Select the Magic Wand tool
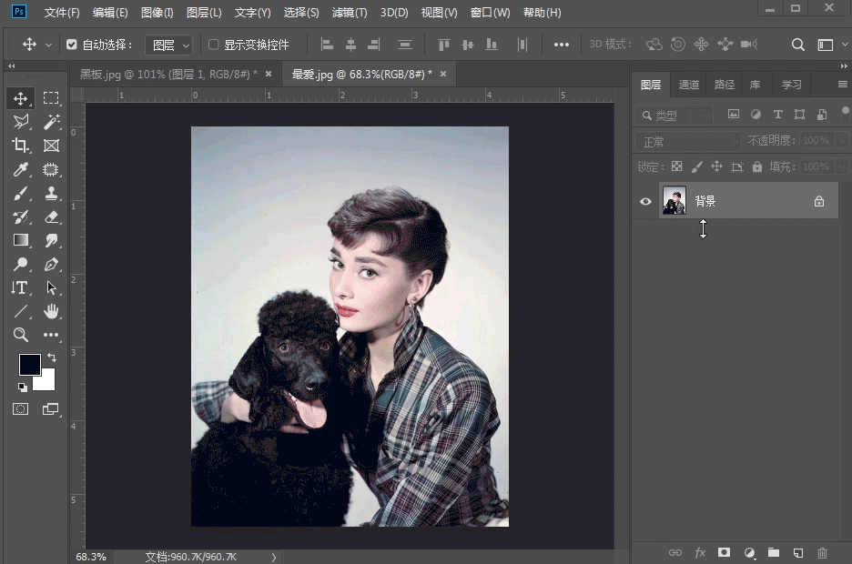This screenshot has height=564, width=852. (51, 122)
